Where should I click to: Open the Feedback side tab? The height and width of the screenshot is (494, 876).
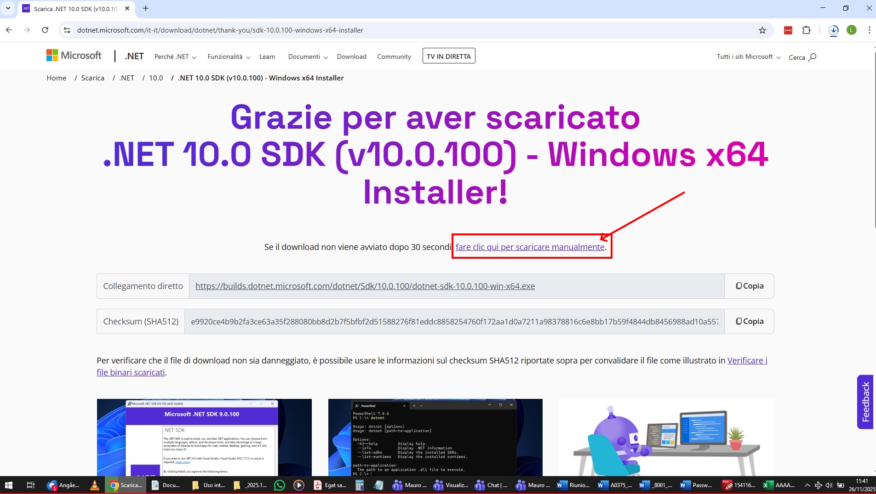(x=865, y=402)
